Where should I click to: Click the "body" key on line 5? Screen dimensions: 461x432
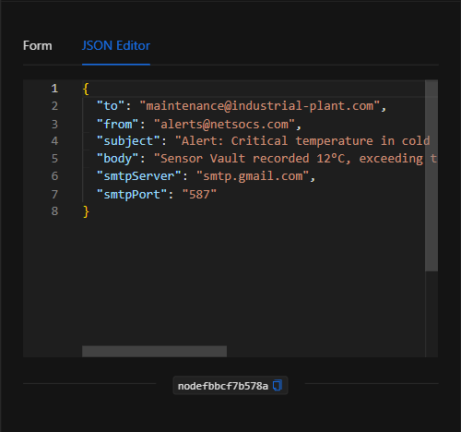[x=118, y=159]
